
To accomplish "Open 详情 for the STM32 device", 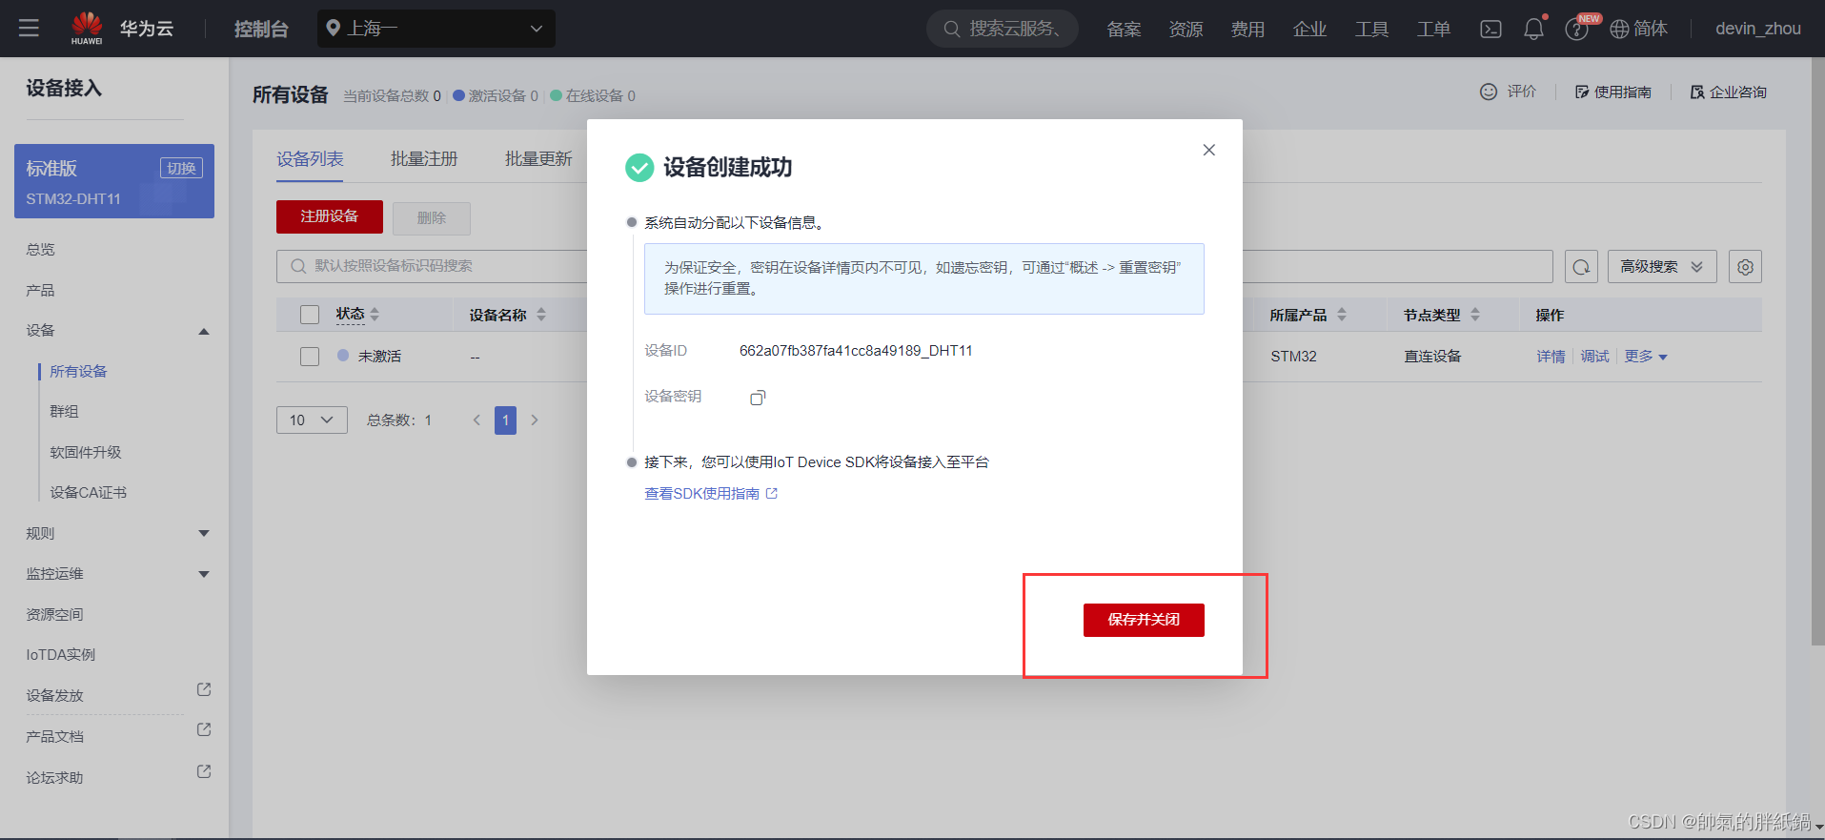I will click(1551, 357).
